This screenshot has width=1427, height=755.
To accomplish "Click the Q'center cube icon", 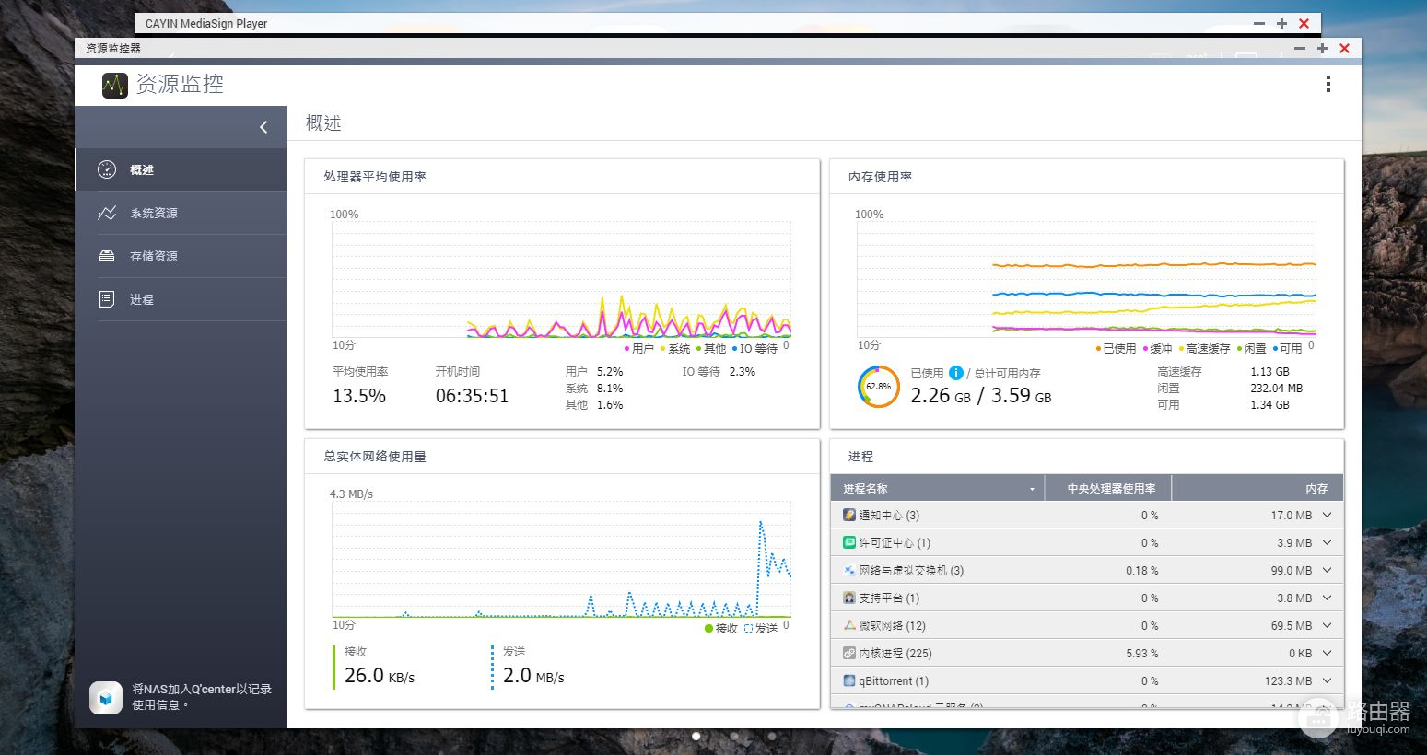I will click(106, 698).
